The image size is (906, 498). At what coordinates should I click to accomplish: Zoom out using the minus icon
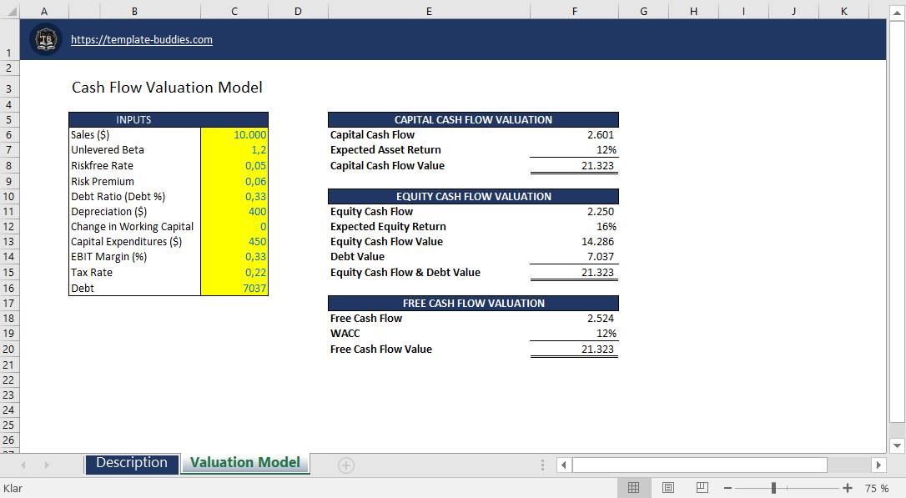tap(727, 487)
